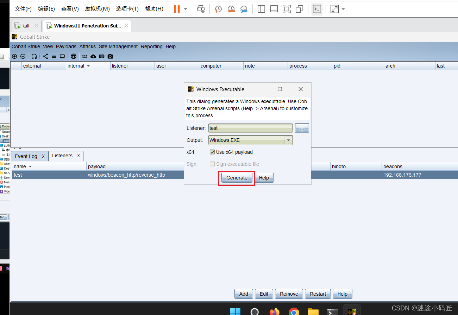Open snapshot manager icon with blue arrow
Viewport: 458px width, 315px height.
(244, 9)
